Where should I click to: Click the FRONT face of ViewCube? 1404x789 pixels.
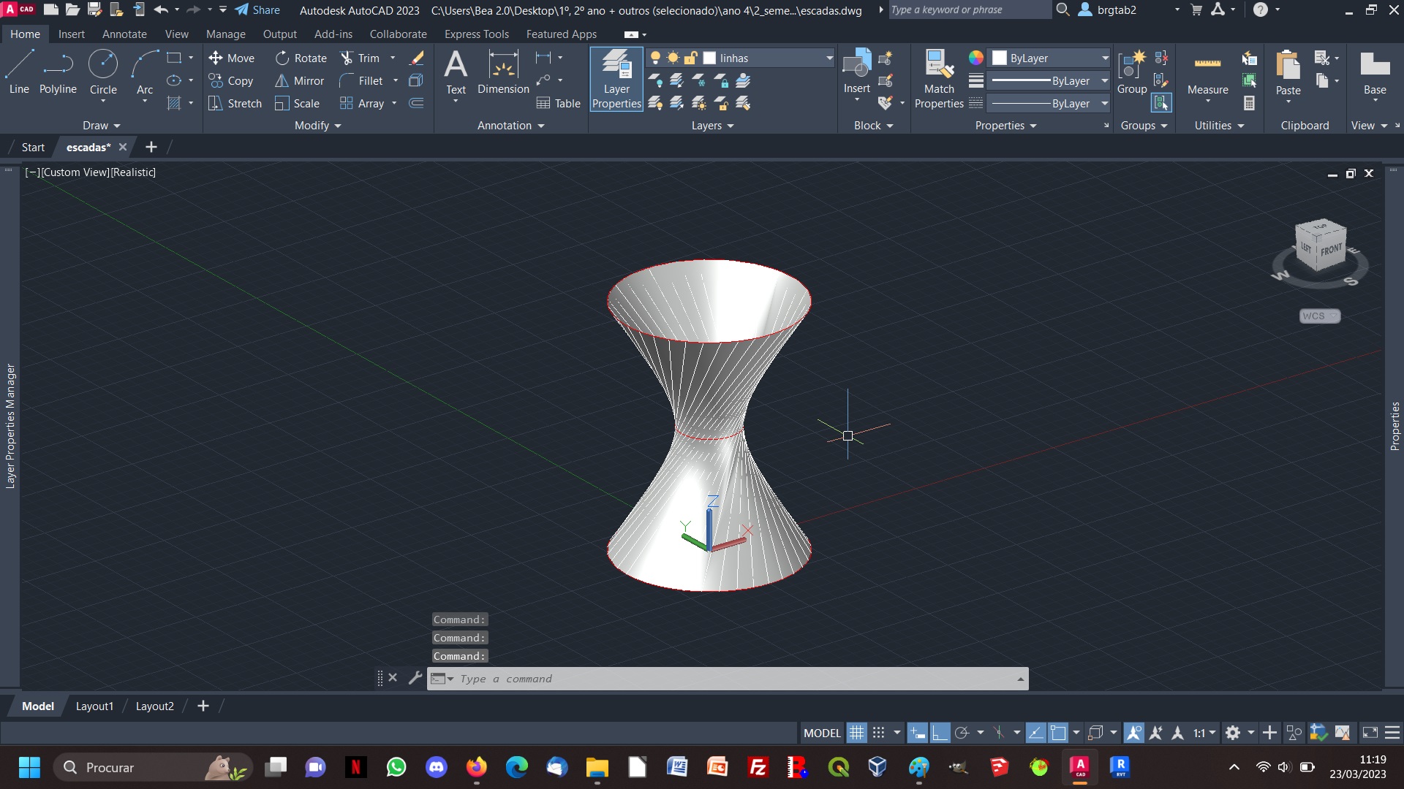point(1330,250)
